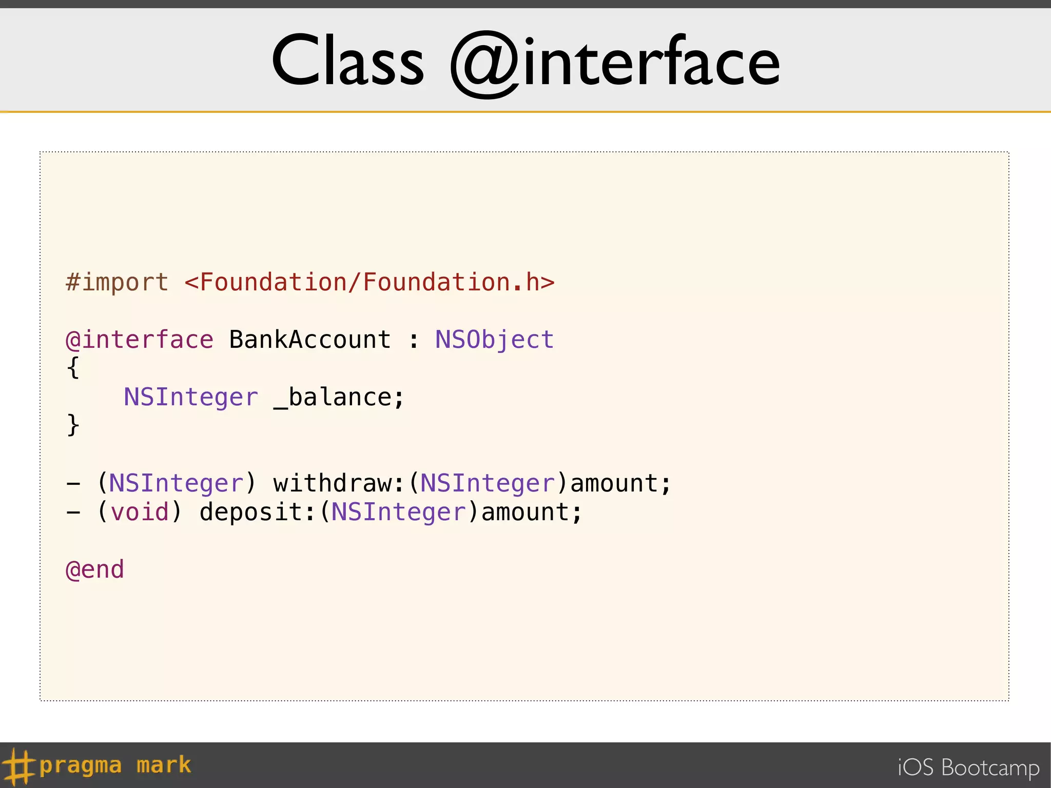Click the hash icon in footer logo
Image resolution: width=1051 pixels, height=788 pixels.
[x=18, y=766]
